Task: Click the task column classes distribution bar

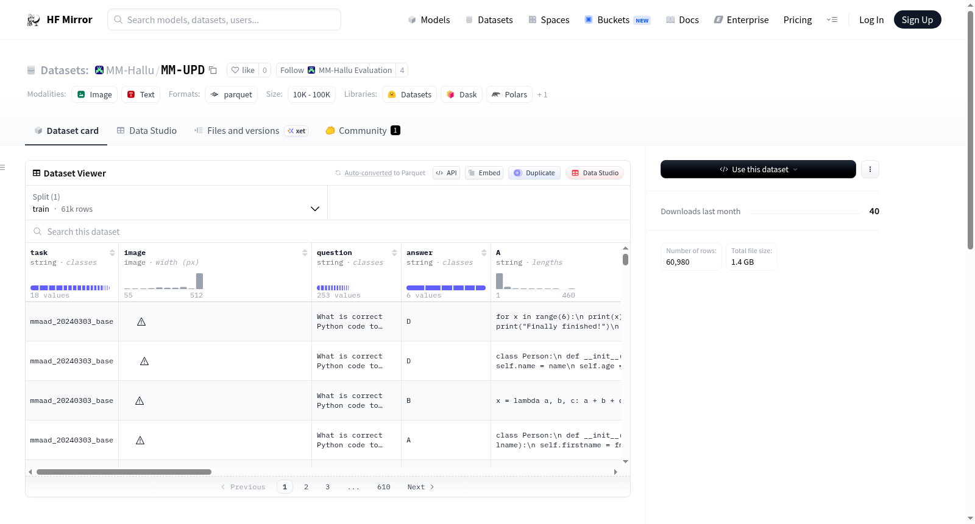Action: pos(70,287)
